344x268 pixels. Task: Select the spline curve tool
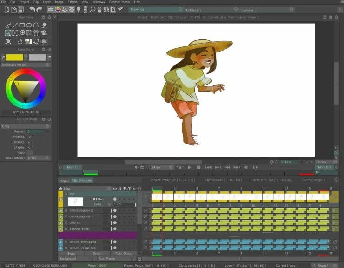click(x=36, y=26)
